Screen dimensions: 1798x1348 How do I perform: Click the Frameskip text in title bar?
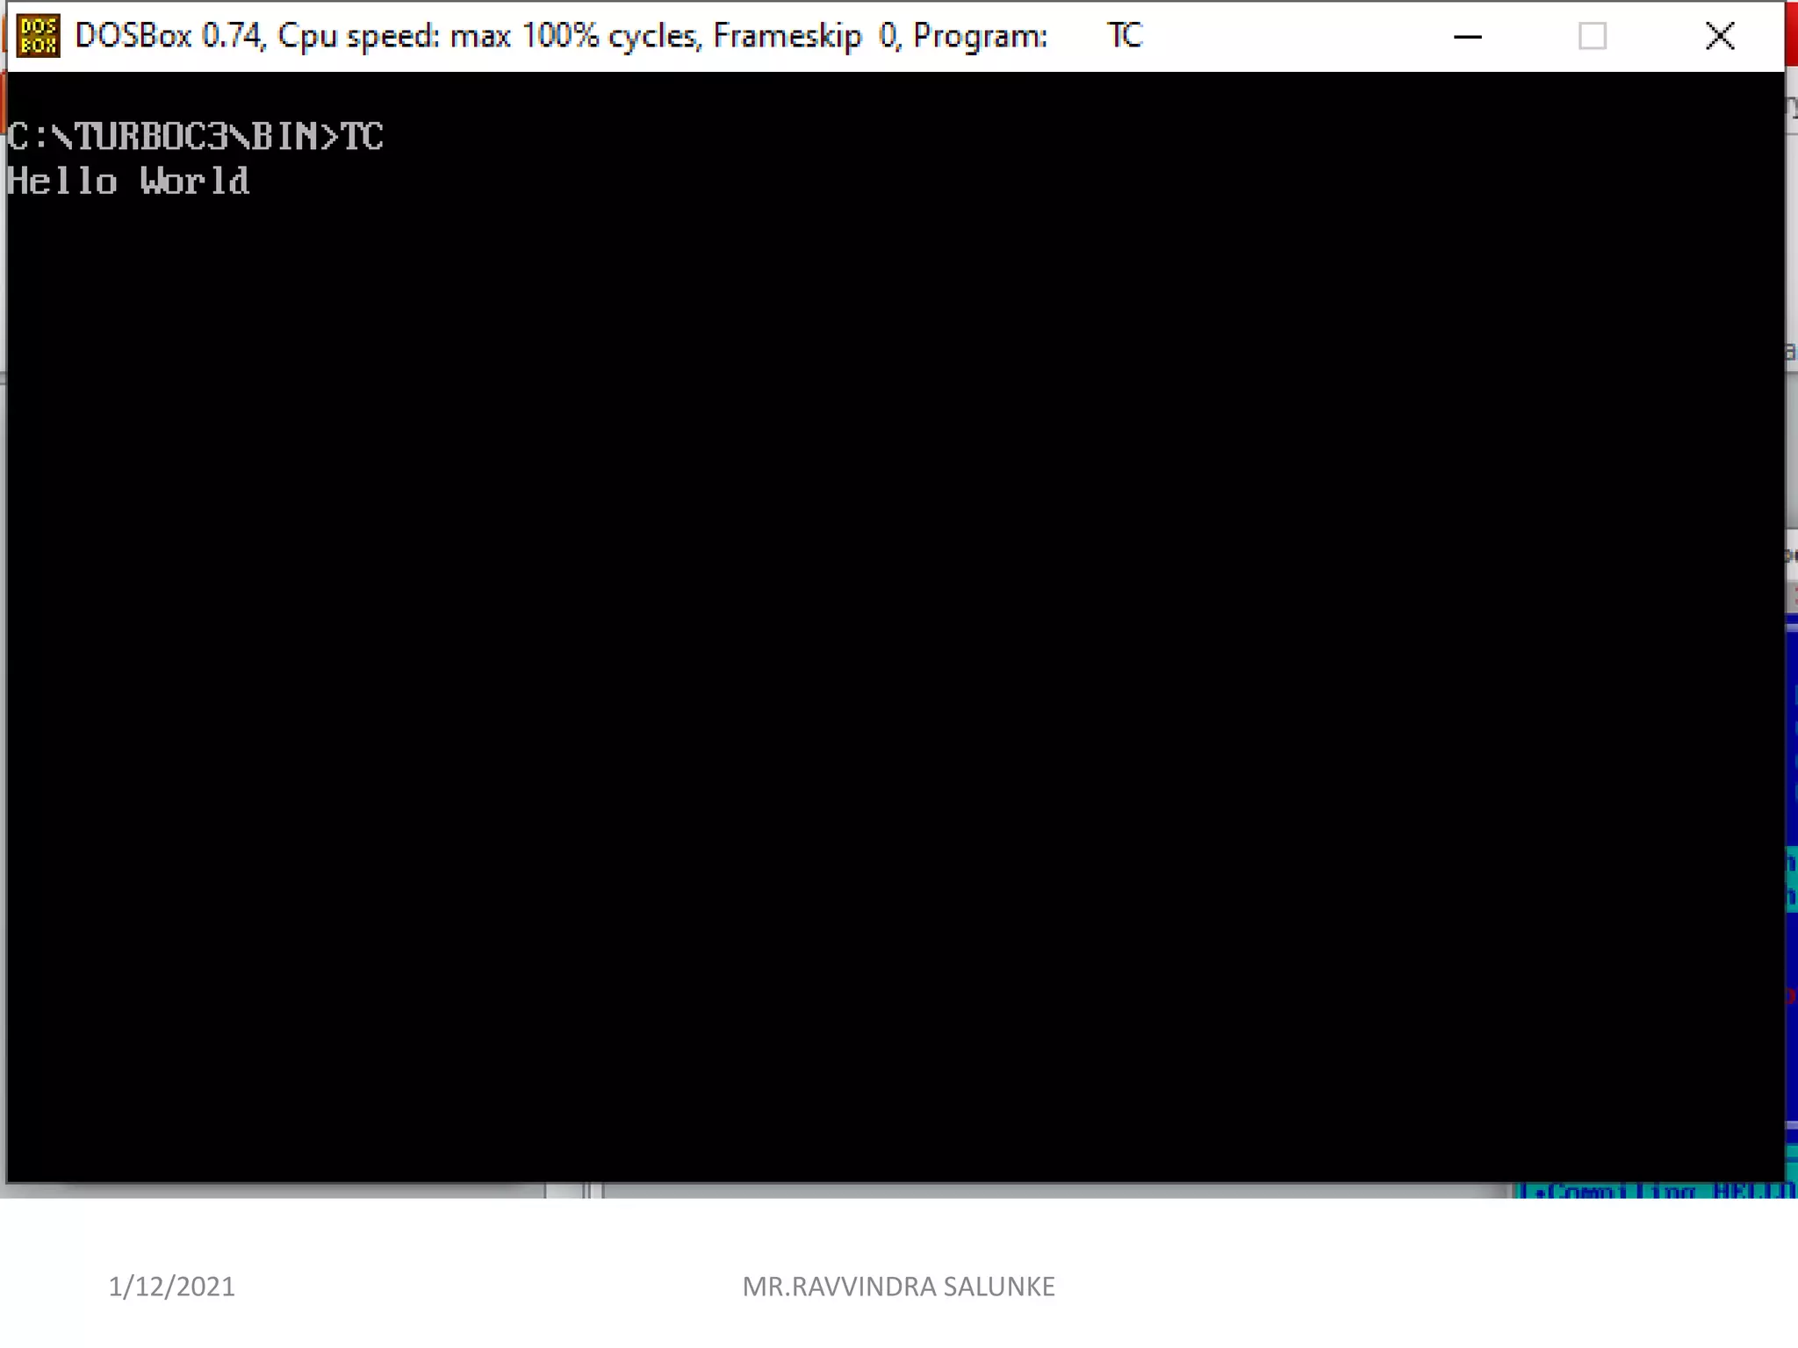[788, 36]
